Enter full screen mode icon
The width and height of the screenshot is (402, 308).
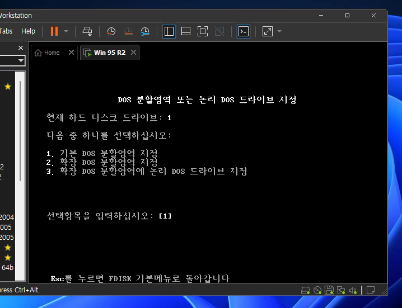pyautogui.click(x=203, y=31)
